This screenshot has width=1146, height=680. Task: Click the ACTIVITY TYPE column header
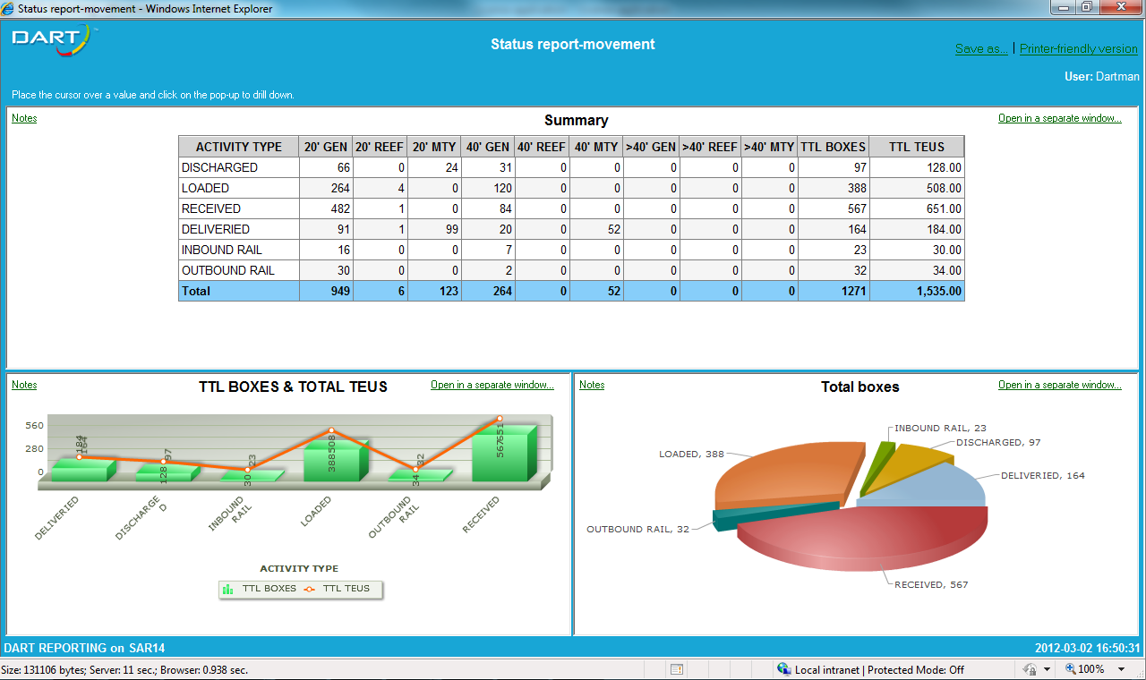[x=239, y=147]
